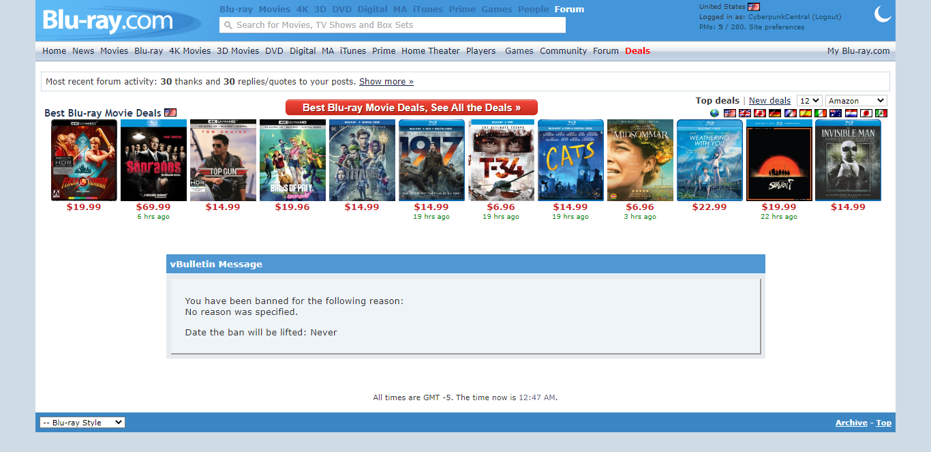Open the Flash Gordon 4K deal cover
Image resolution: width=931 pixels, height=452 pixels.
click(84, 160)
